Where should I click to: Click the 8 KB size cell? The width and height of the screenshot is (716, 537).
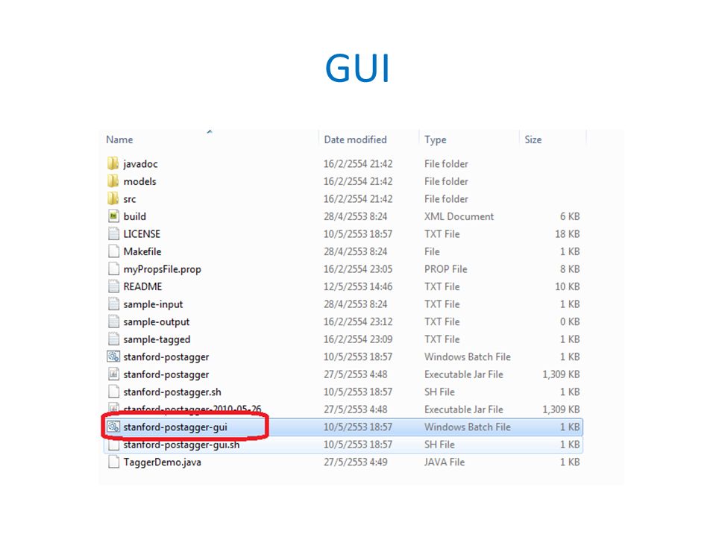coord(570,269)
